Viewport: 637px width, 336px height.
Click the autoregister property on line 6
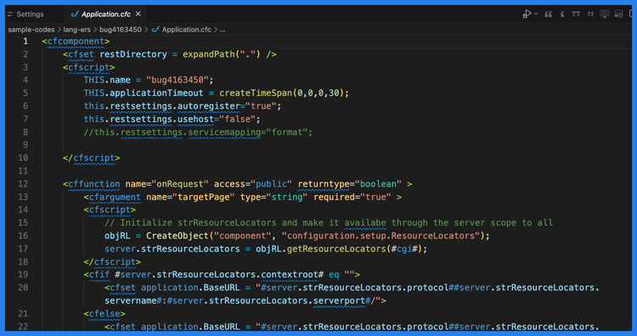coord(209,106)
